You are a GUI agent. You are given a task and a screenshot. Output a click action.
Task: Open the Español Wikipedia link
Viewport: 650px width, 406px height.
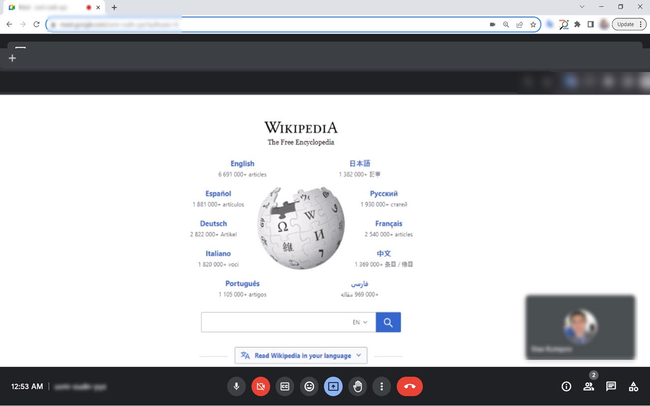[x=218, y=193]
